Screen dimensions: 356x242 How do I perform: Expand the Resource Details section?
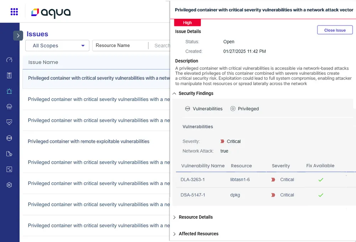click(x=174, y=217)
